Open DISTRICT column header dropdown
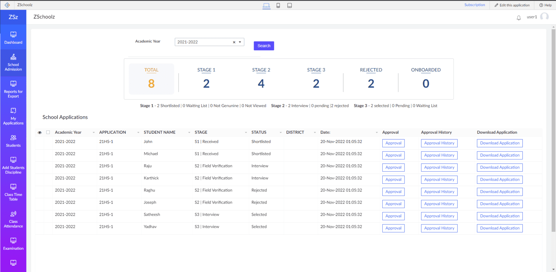Image resolution: width=556 pixels, height=272 pixels. pyautogui.click(x=315, y=132)
